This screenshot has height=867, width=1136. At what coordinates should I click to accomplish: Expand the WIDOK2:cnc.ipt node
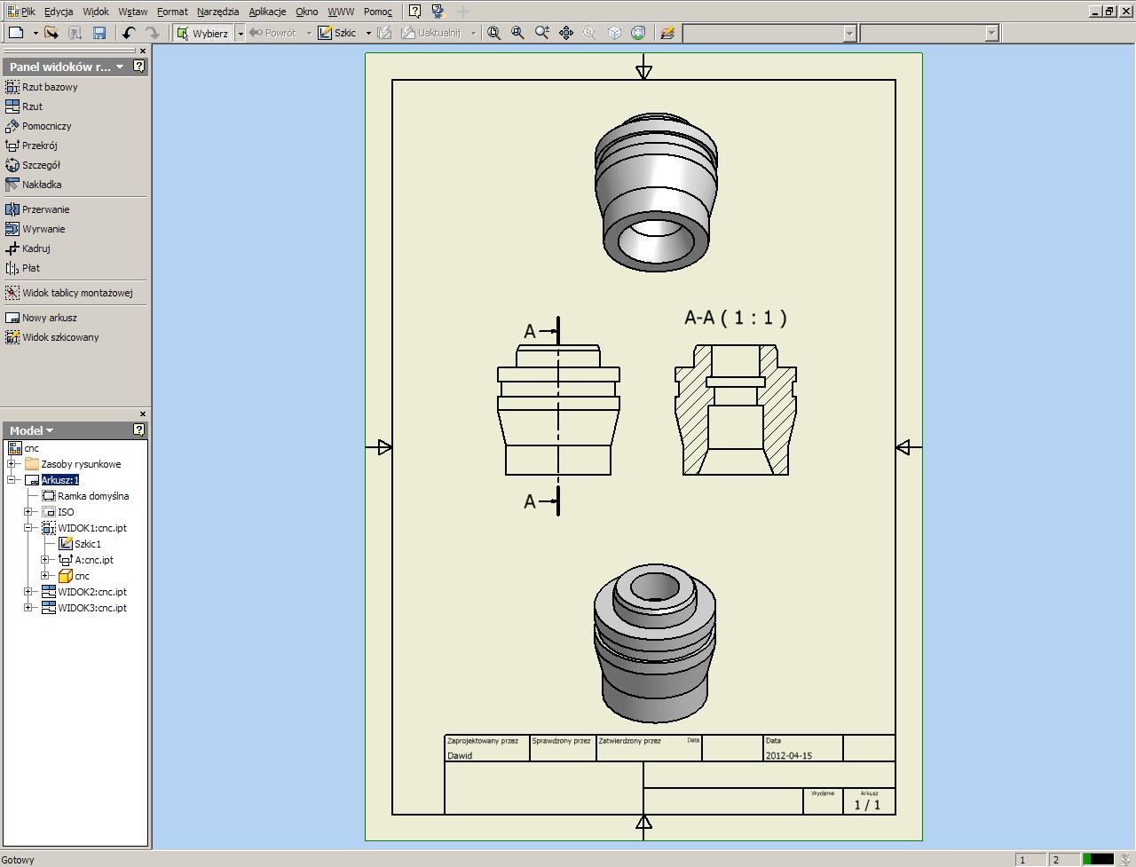(x=28, y=592)
